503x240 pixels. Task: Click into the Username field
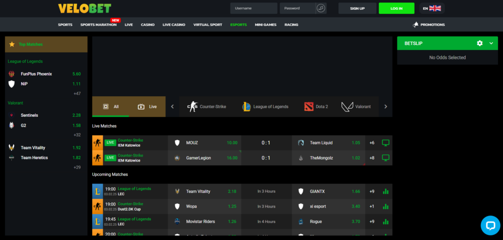tap(253, 8)
